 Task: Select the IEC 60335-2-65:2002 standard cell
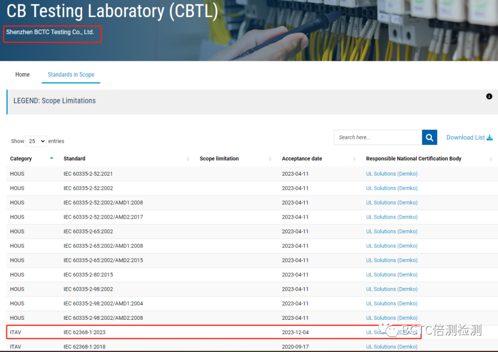(88, 232)
